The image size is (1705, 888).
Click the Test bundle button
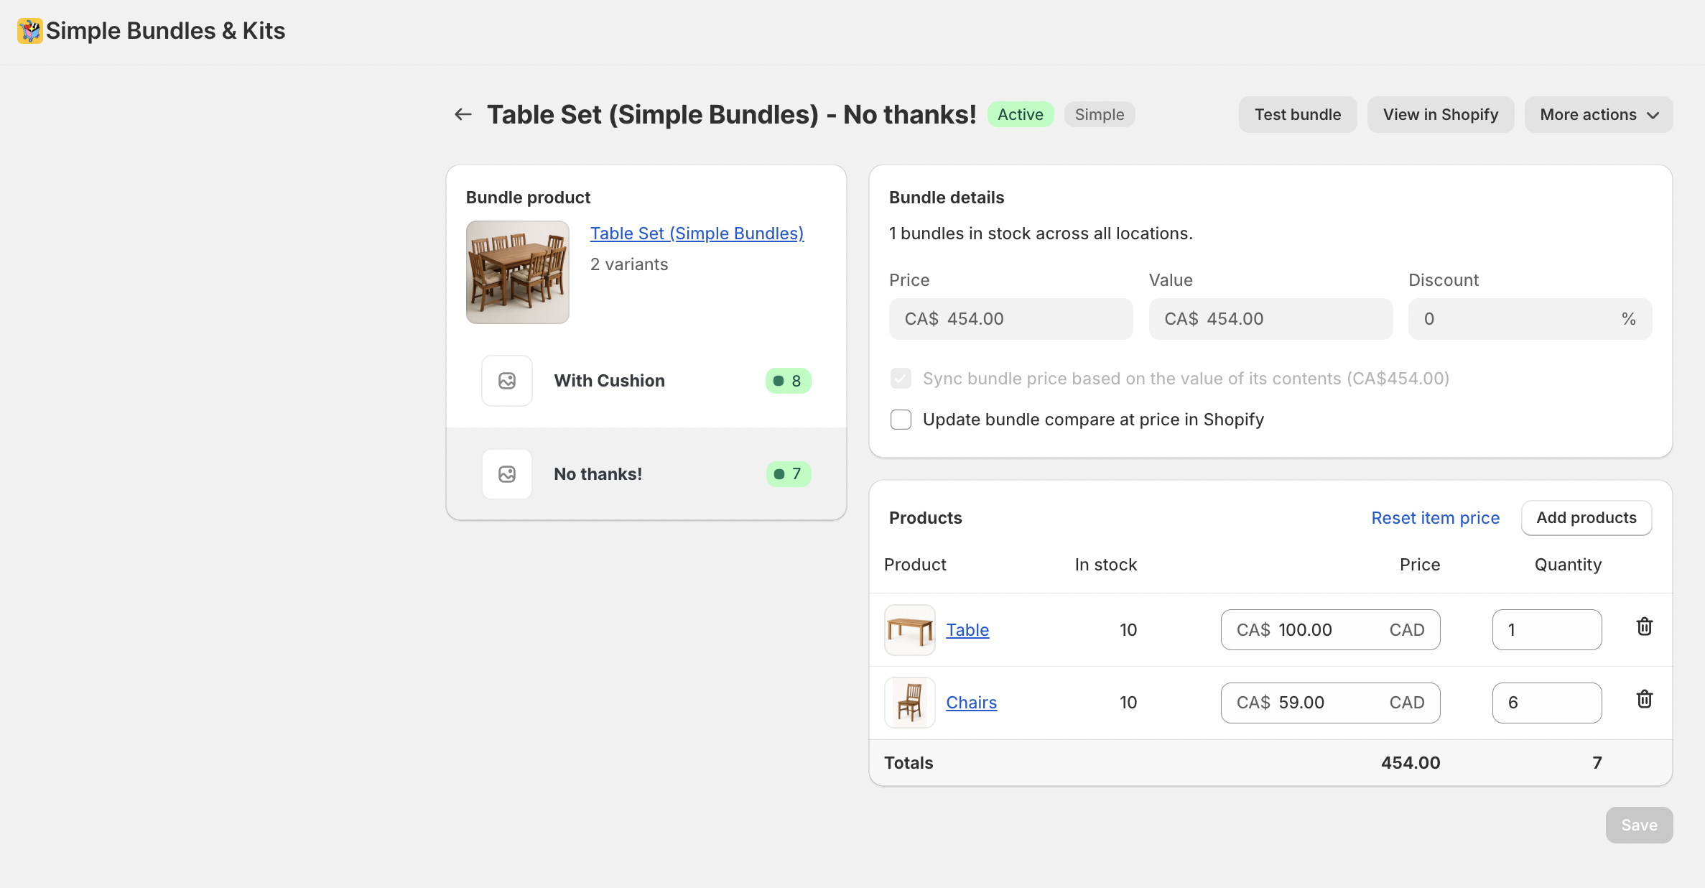coord(1297,115)
